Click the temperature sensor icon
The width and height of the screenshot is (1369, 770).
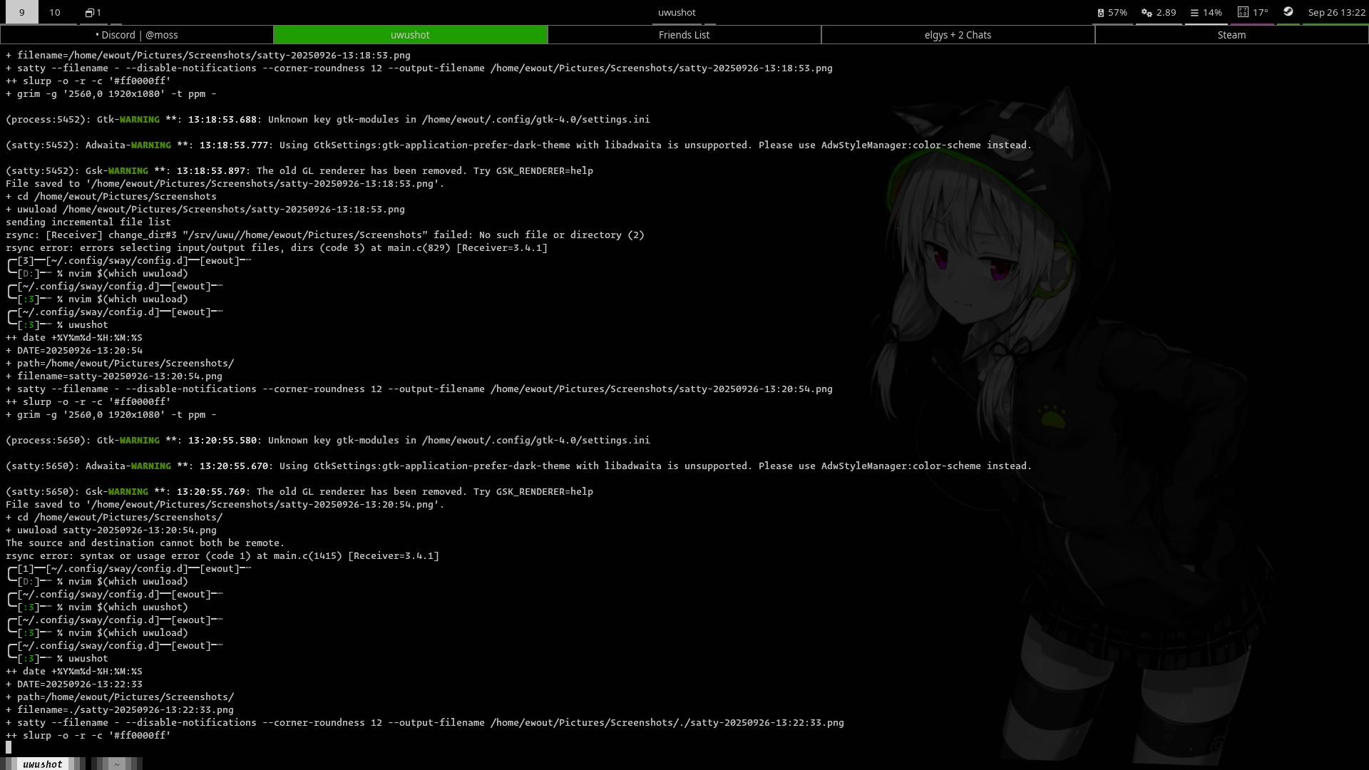1243,12
